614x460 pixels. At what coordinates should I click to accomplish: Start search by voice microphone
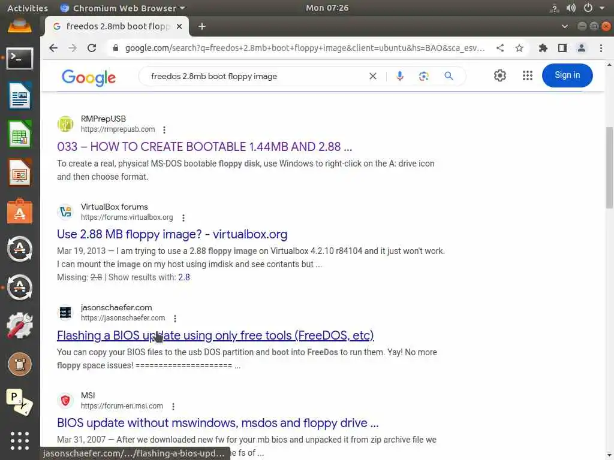[399, 76]
